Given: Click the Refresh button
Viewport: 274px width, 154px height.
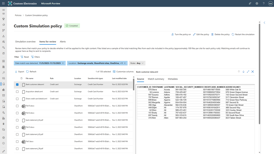Looking at the screenshot, I should [x=31, y=72].
